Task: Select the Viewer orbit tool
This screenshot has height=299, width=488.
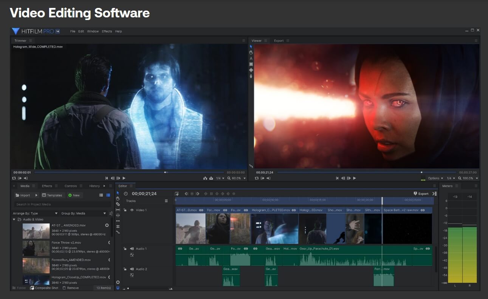Action: pos(251,70)
